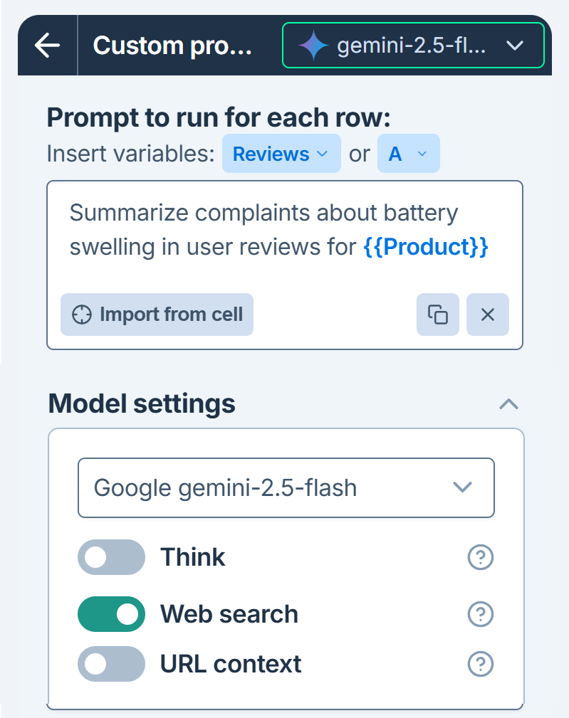The height and width of the screenshot is (718, 569).
Task: Clear the prompt with X icon
Action: coord(488,314)
